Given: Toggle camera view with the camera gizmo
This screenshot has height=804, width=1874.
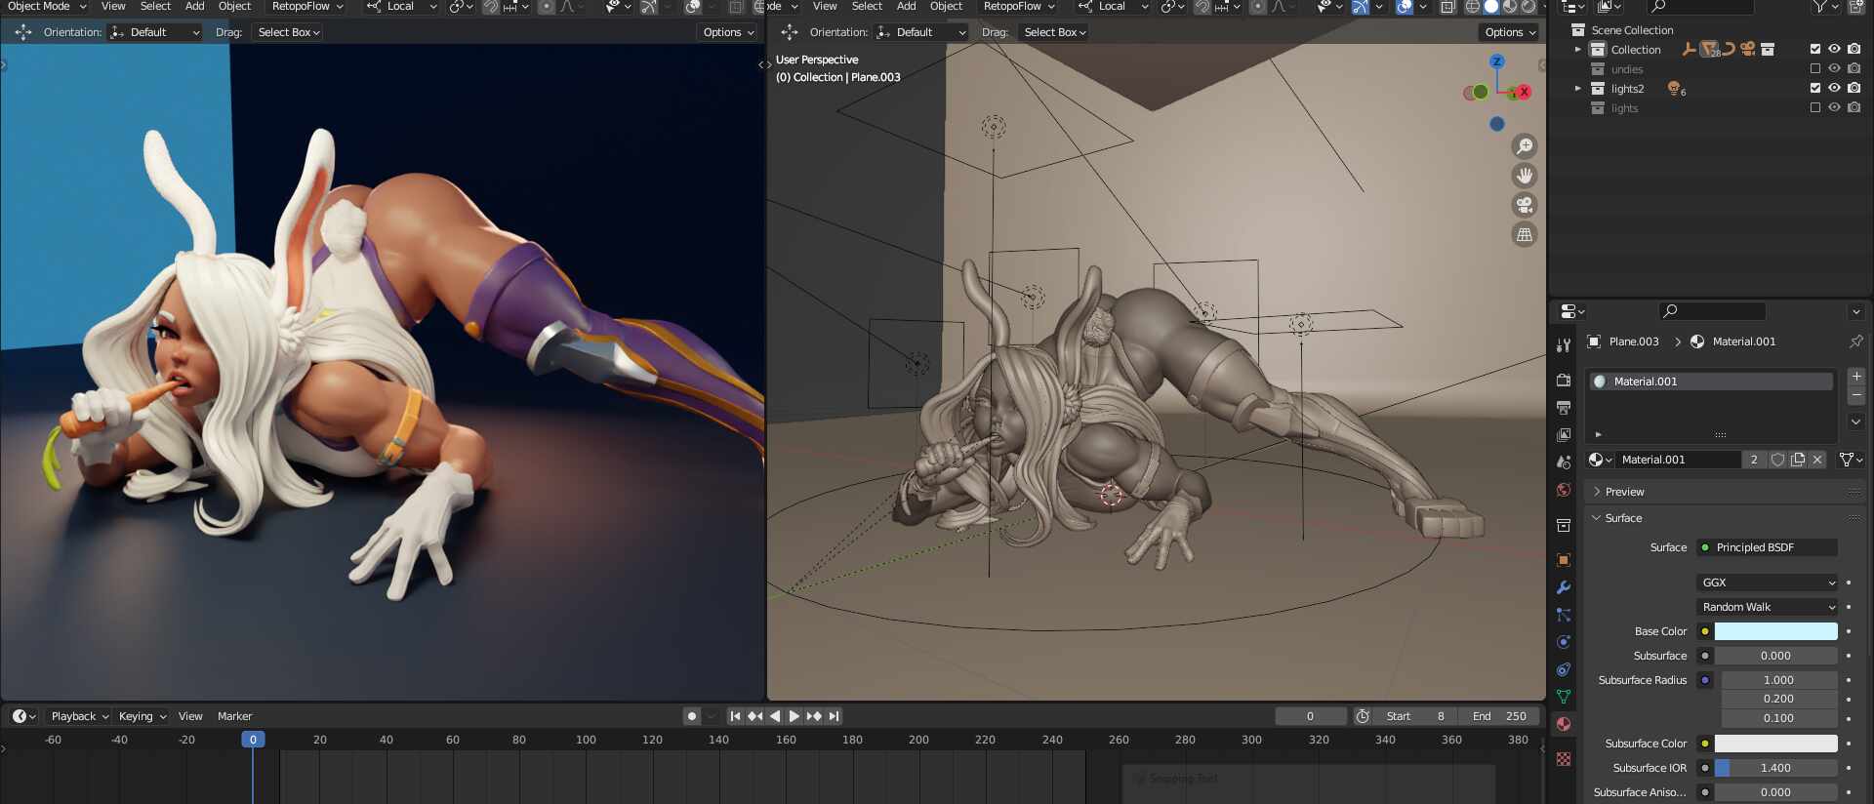Looking at the screenshot, I should pos(1524,205).
